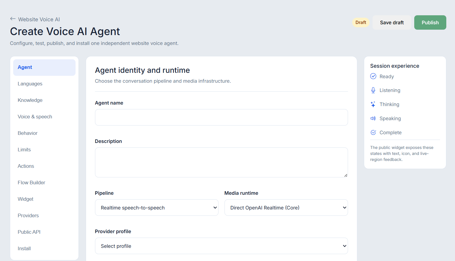Focus the Agent name input field

(222, 117)
